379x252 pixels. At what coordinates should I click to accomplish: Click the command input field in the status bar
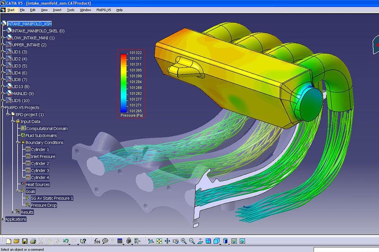(x=346, y=249)
